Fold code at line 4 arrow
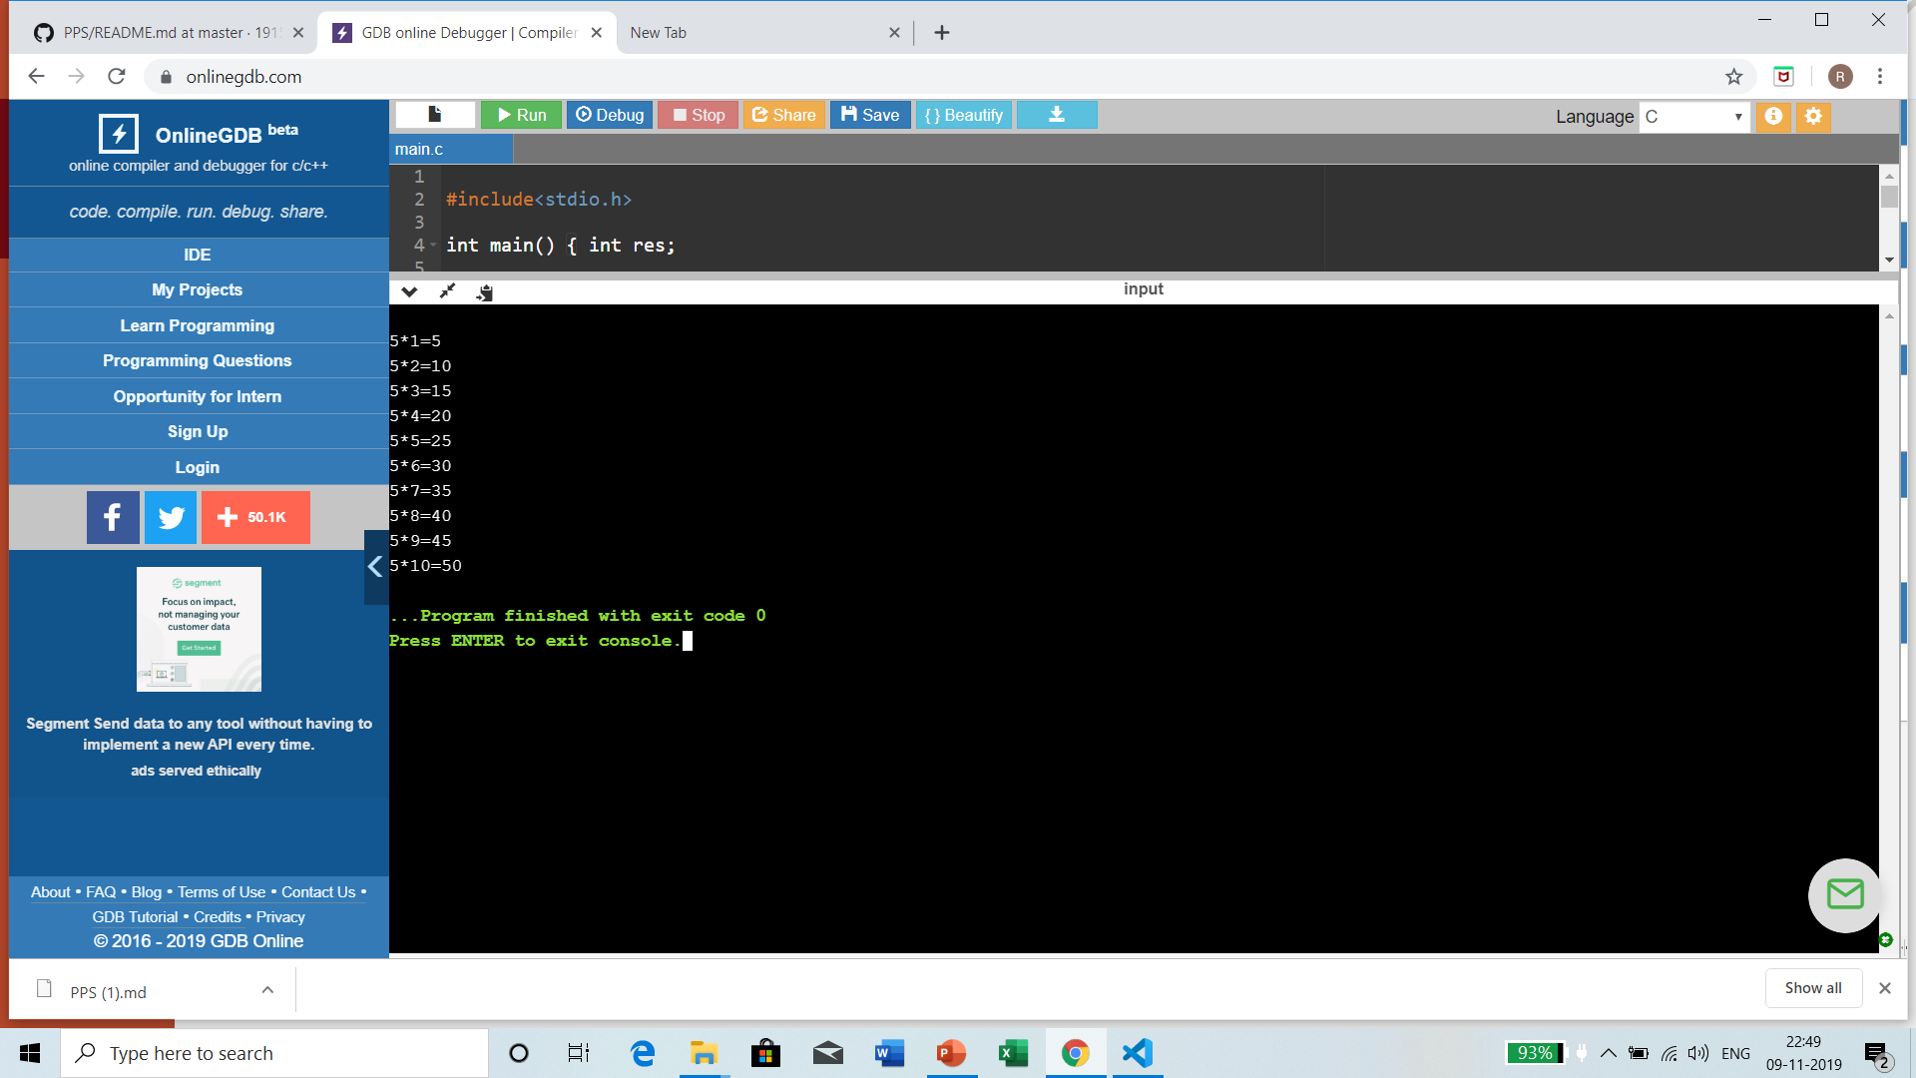Viewport: 1916px width, 1078px height. click(433, 246)
